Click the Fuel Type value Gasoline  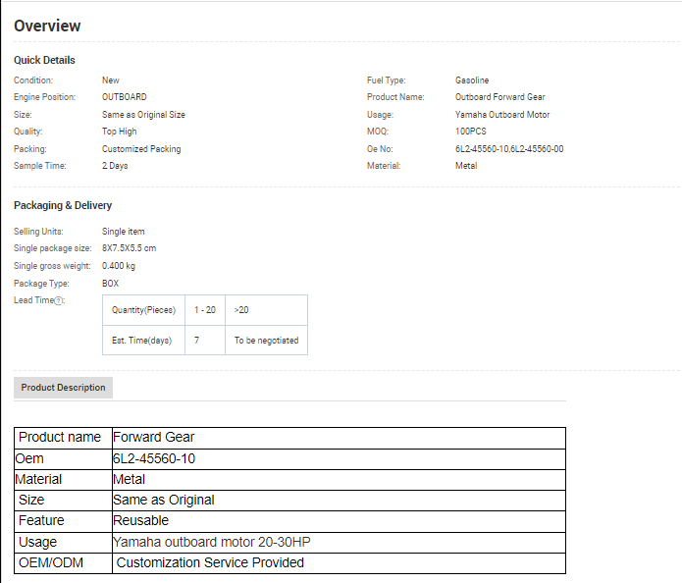[x=471, y=80]
